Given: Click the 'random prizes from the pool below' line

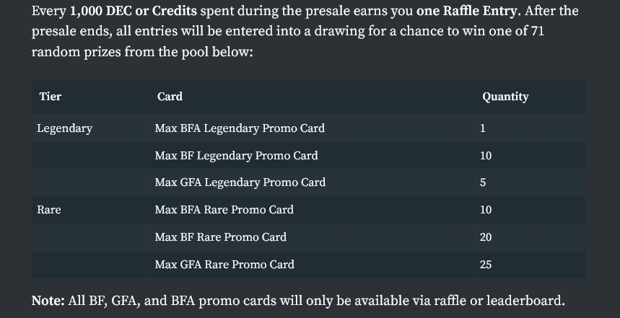Looking at the screenshot, I should point(142,52).
